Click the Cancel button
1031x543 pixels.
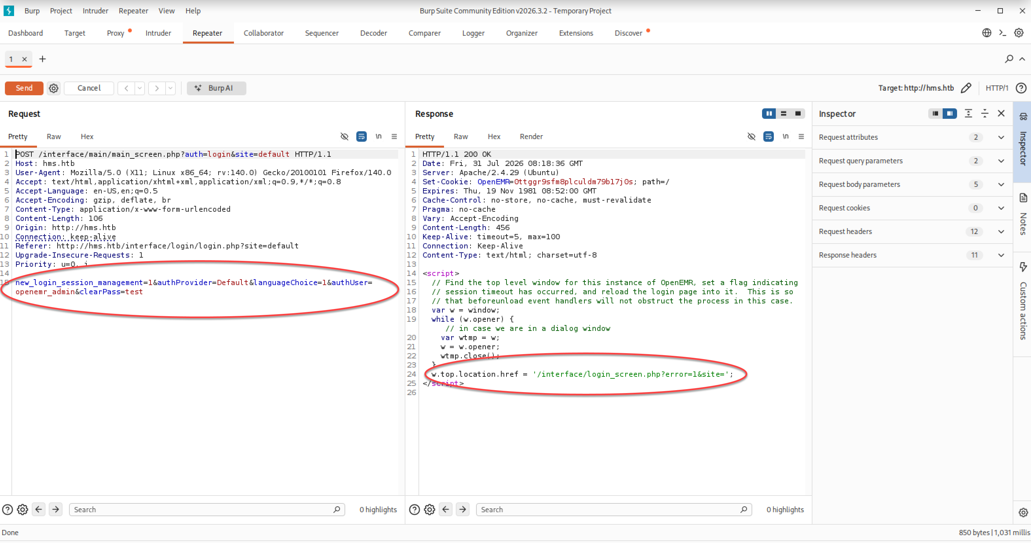(x=89, y=88)
